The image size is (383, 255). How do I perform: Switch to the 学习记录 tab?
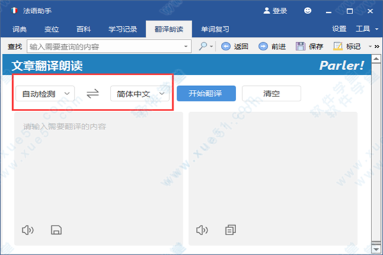tap(123, 29)
